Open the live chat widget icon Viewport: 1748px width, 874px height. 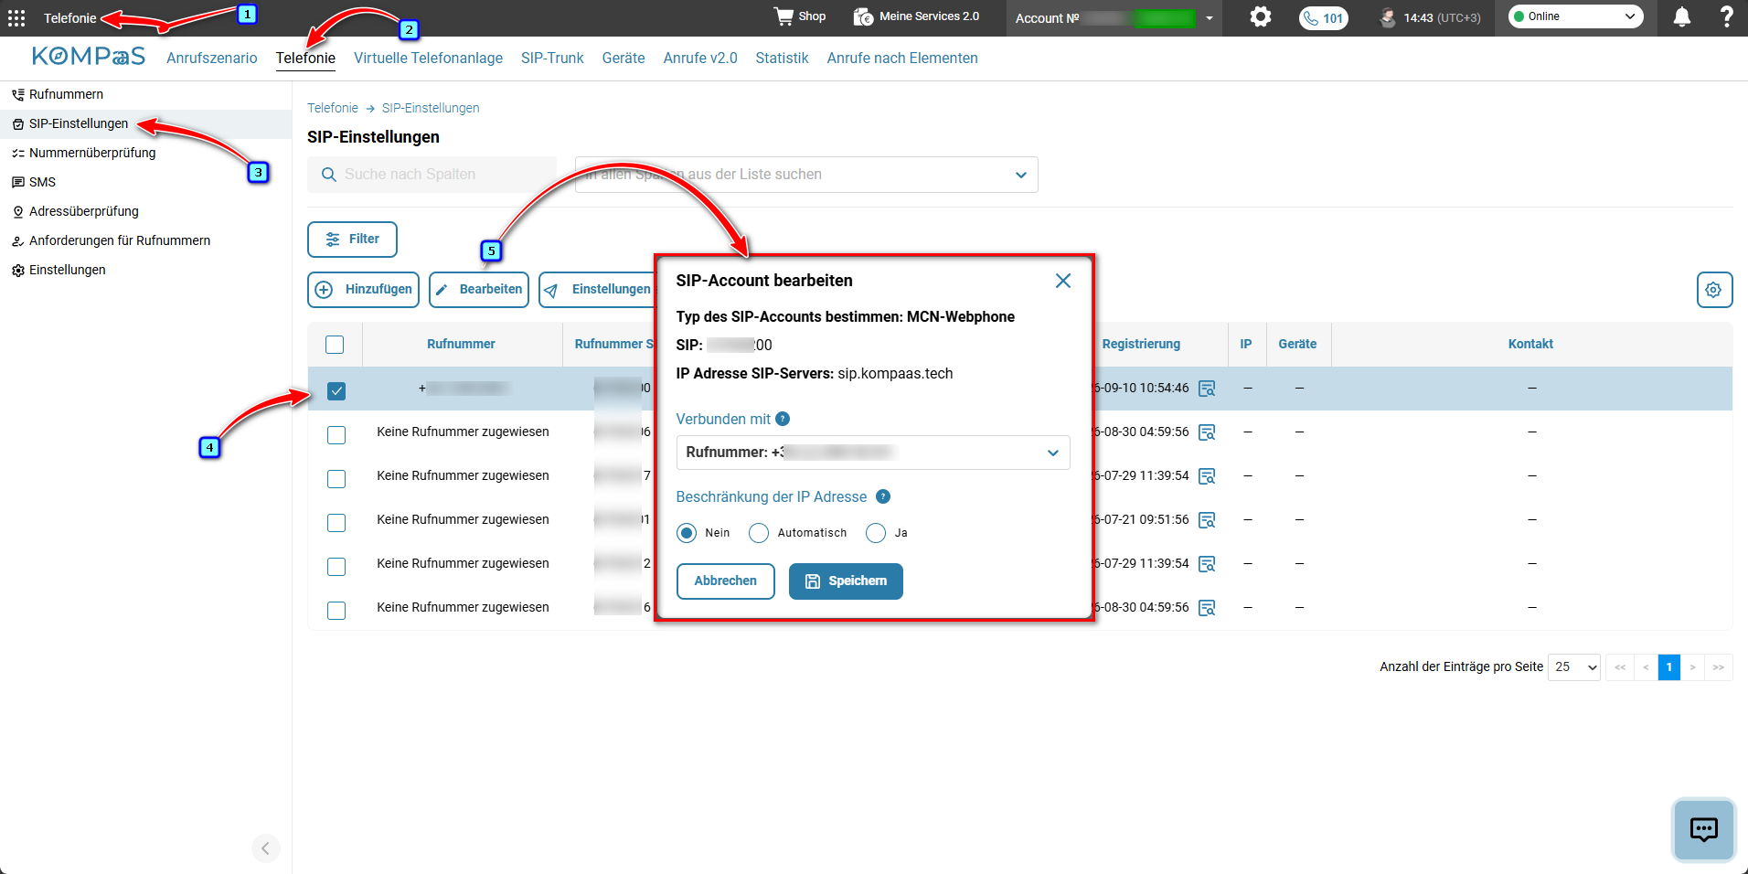pyautogui.click(x=1704, y=829)
